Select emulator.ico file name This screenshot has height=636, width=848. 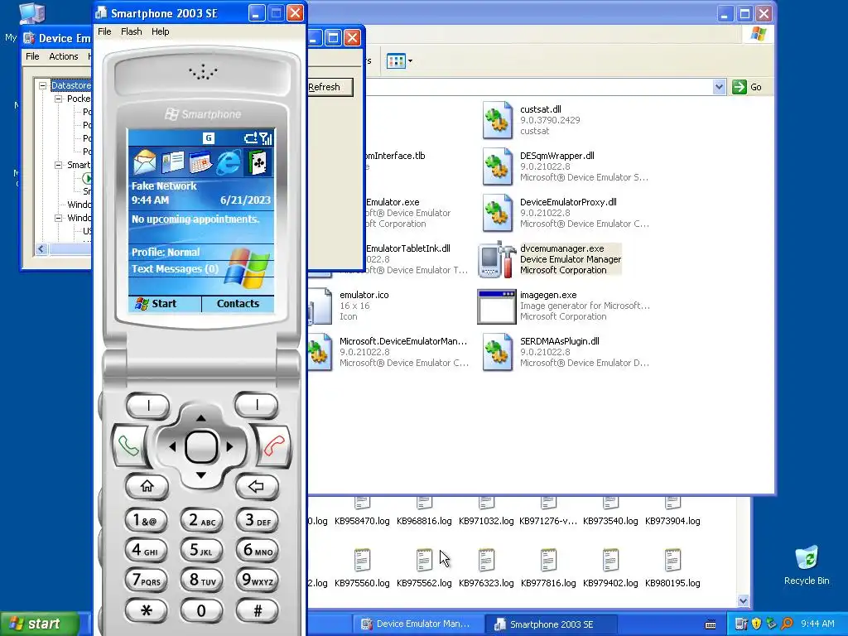[364, 295]
